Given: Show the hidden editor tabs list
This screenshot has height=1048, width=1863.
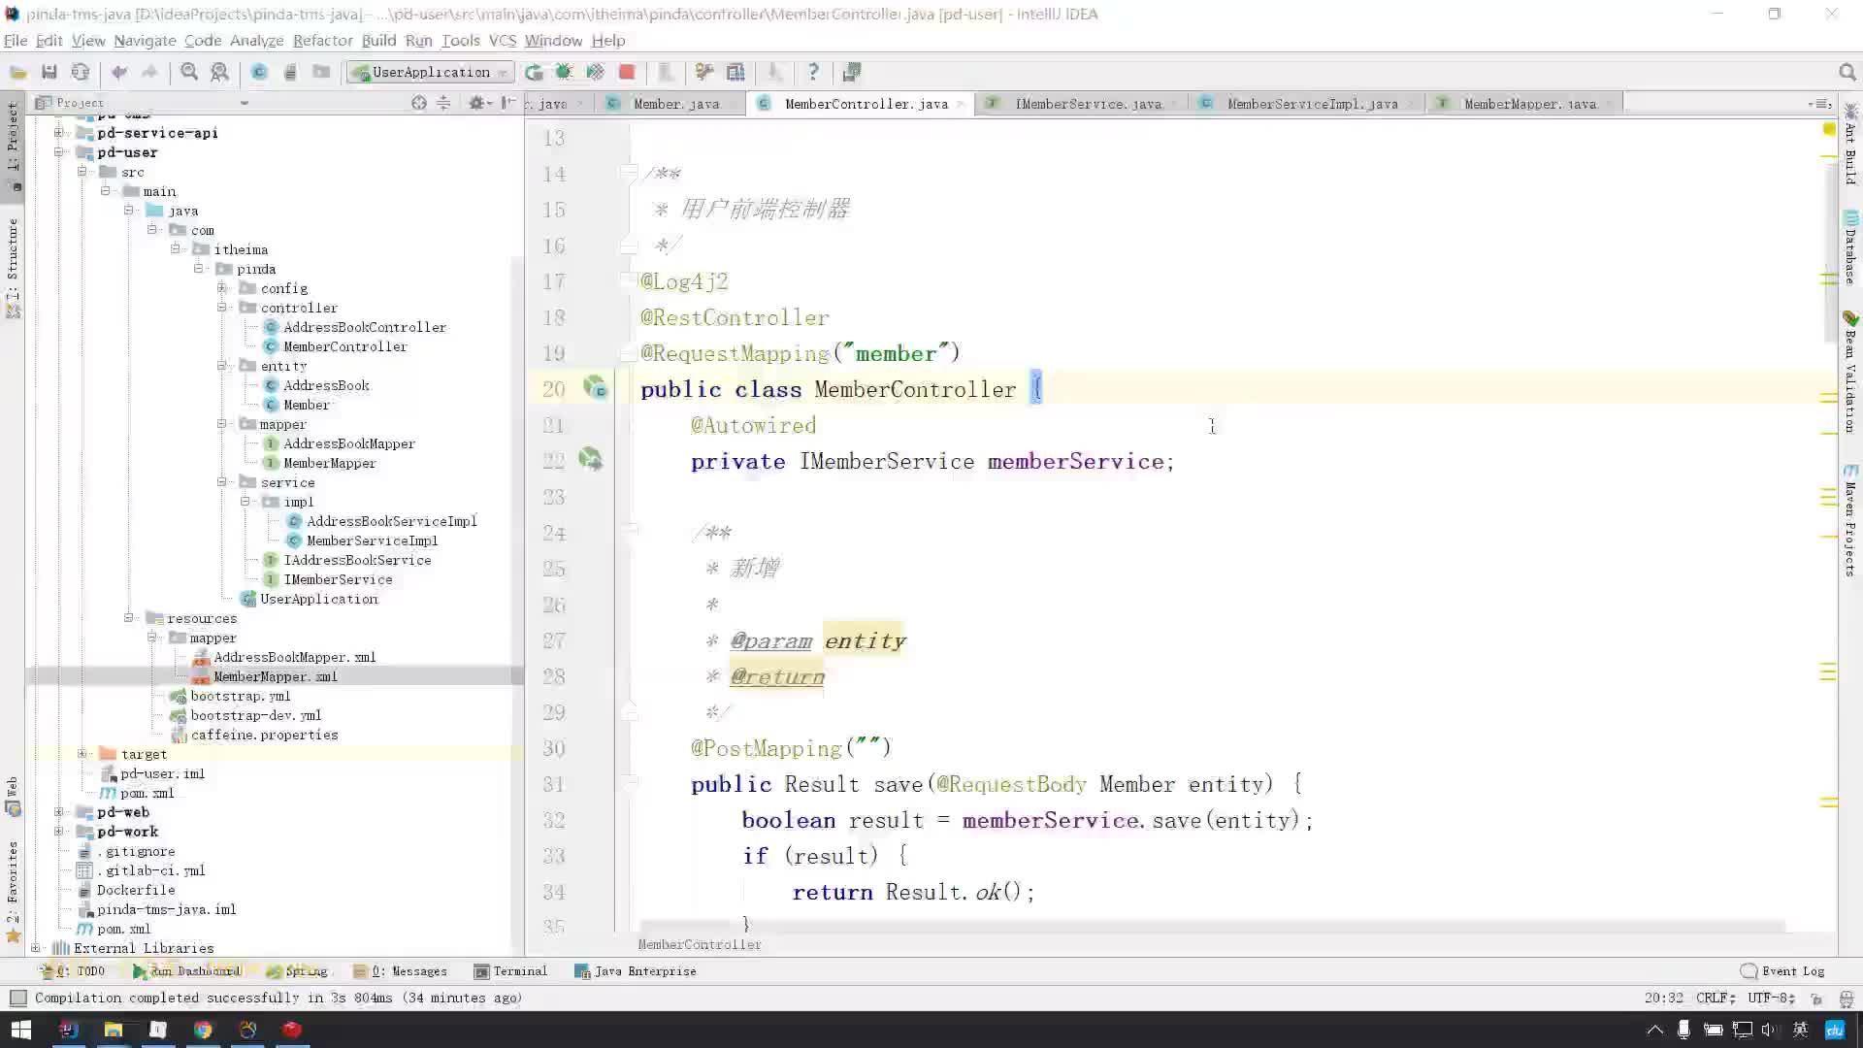Looking at the screenshot, I should click(x=1821, y=104).
